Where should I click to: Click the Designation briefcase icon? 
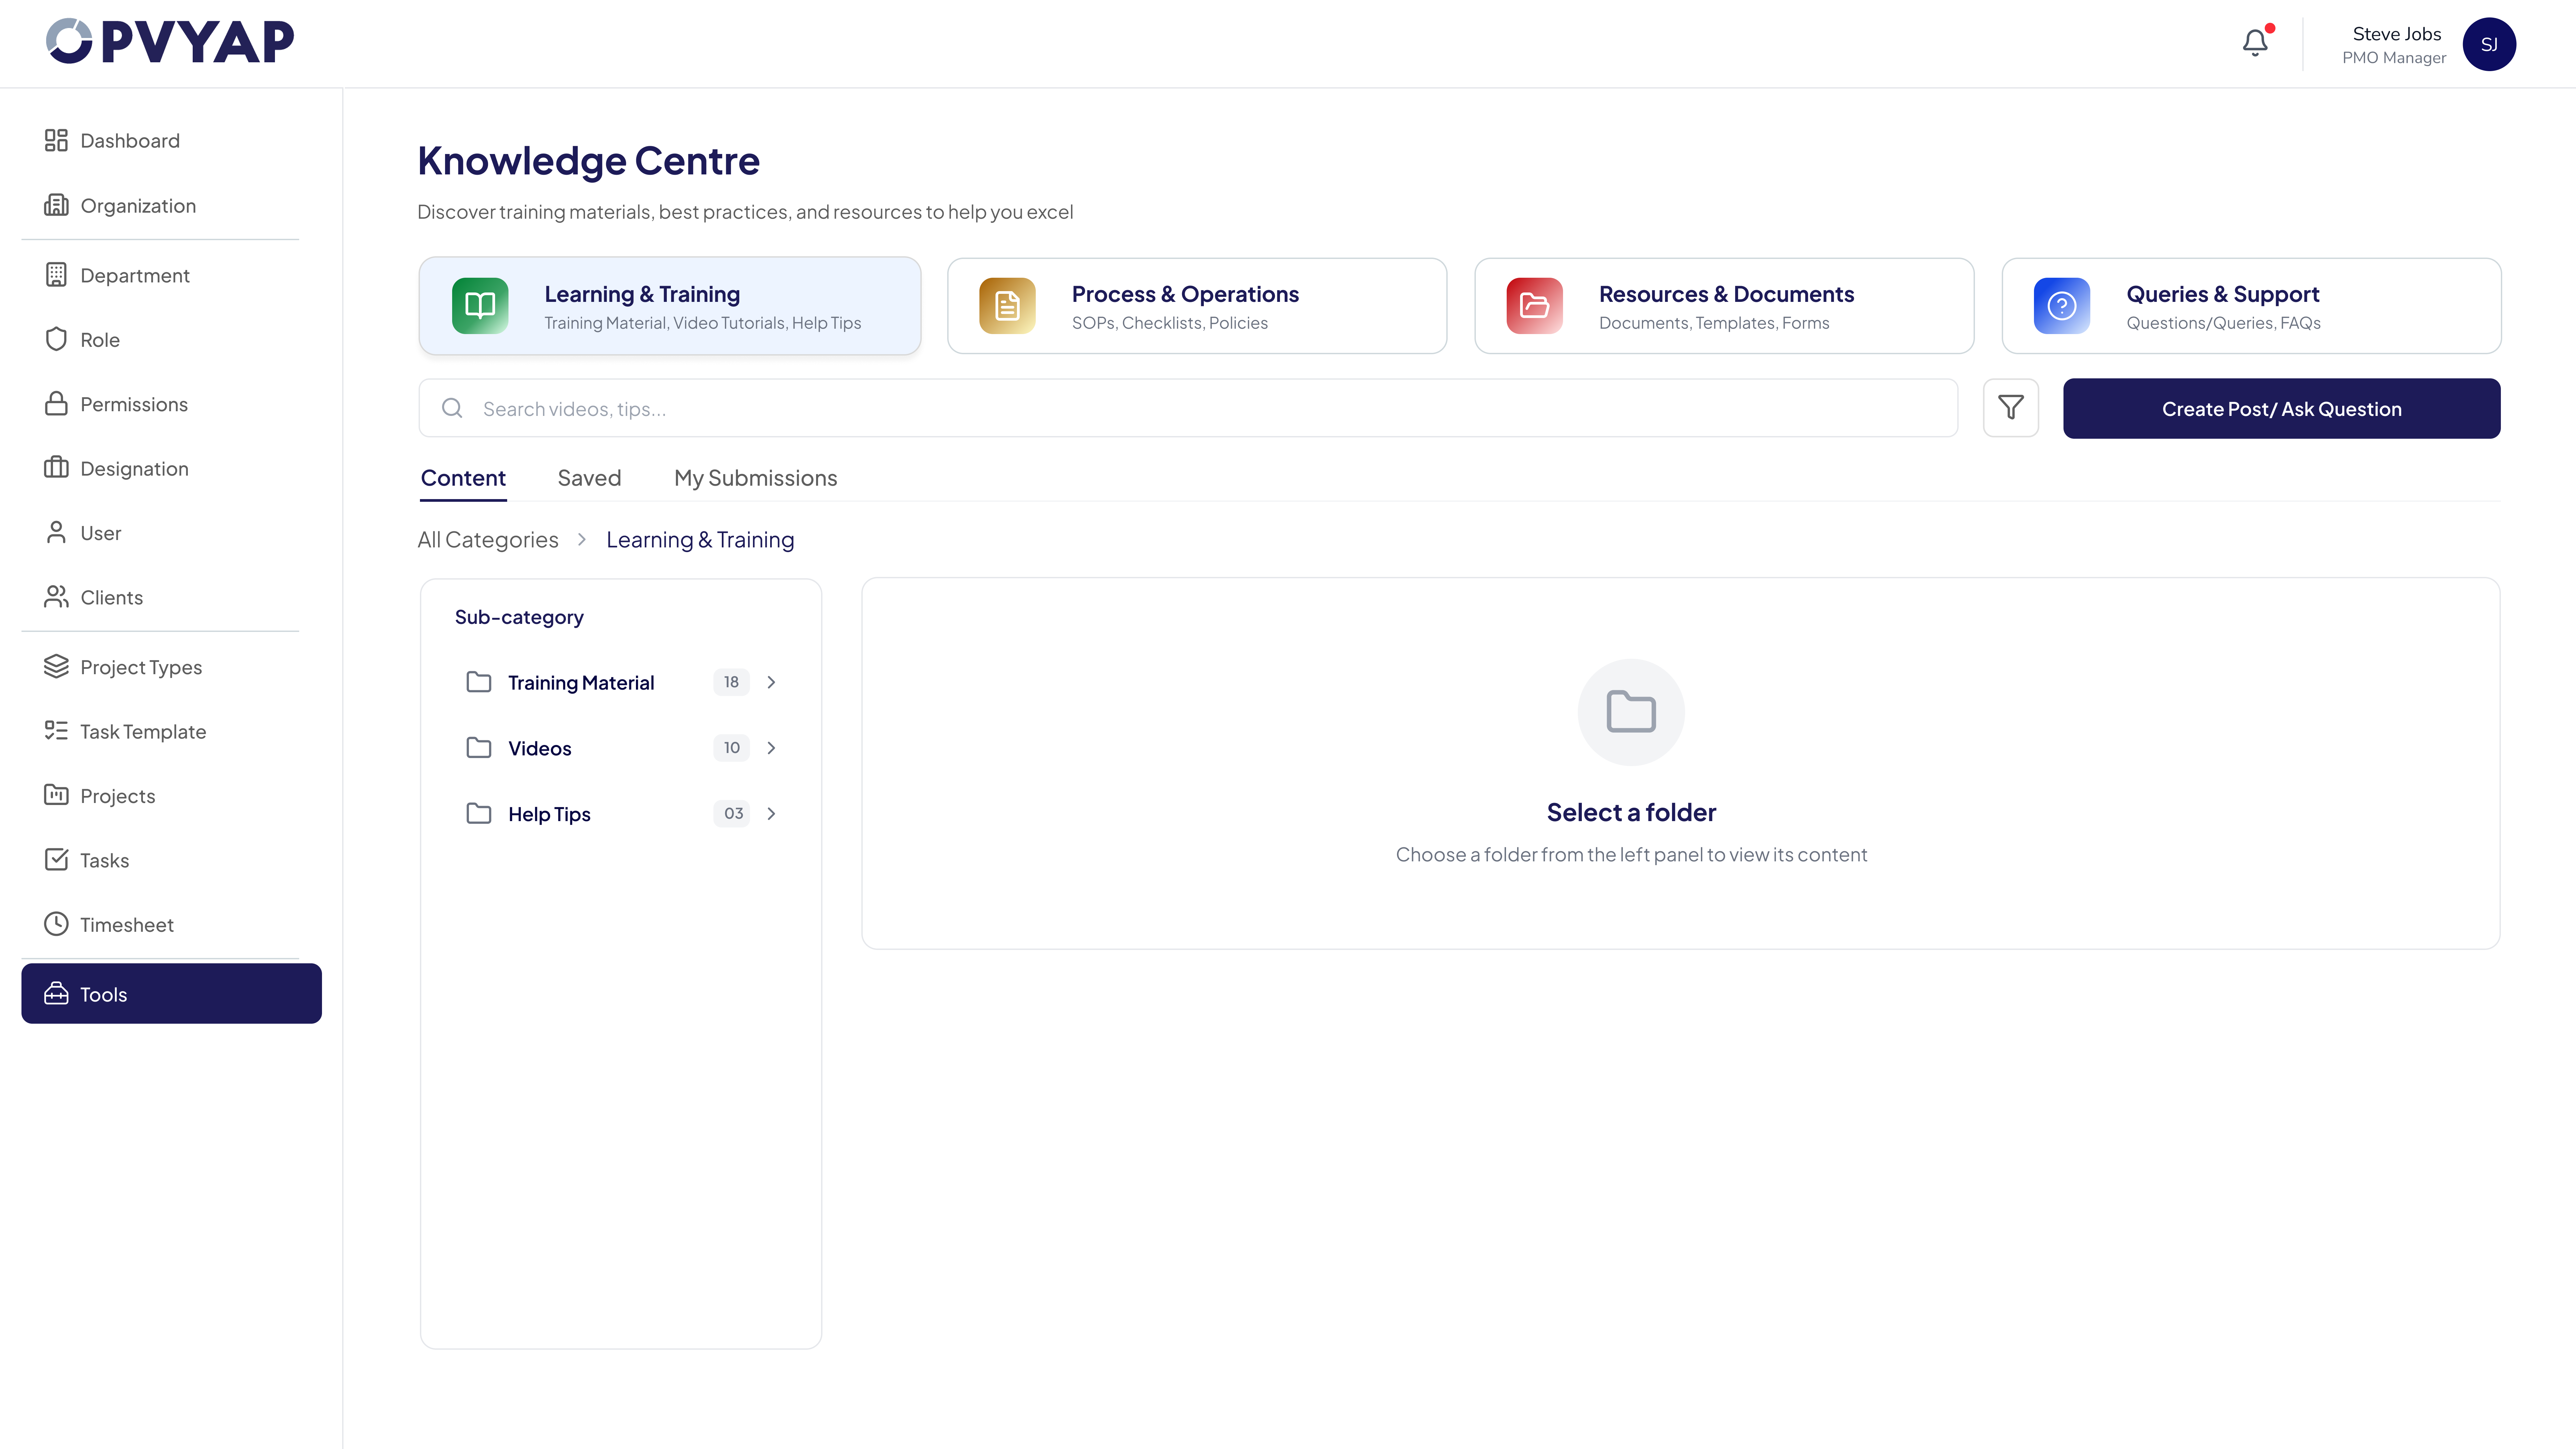[56, 468]
